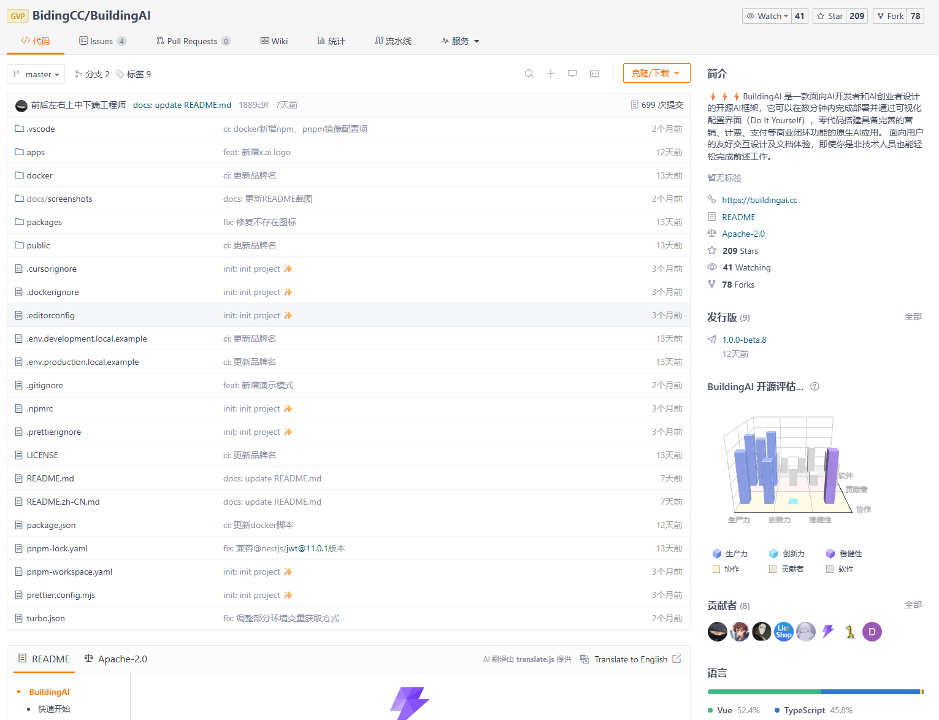Open the Pull Requests tab

(192, 40)
